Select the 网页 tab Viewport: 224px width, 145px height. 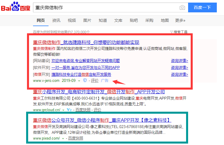coord(41,20)
